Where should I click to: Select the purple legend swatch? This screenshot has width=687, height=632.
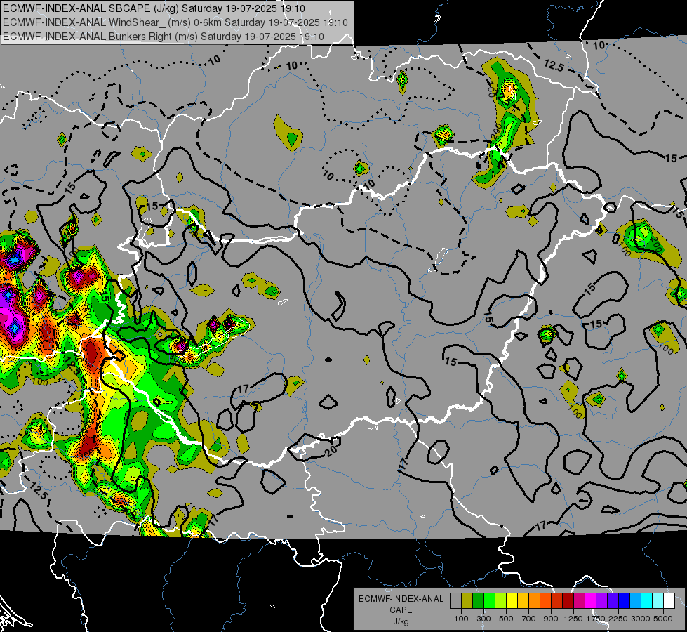[602, 601]
